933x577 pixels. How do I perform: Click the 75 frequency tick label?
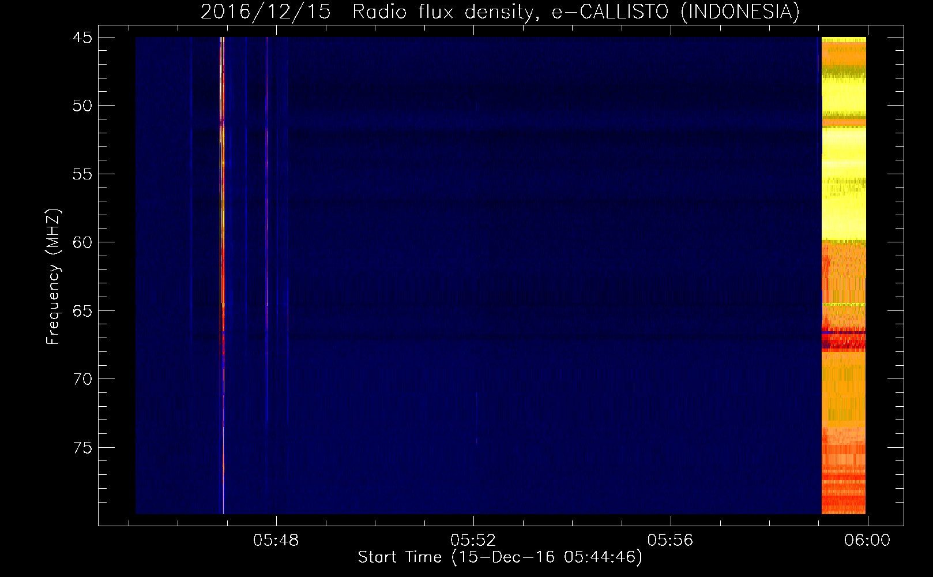(82, 448)
